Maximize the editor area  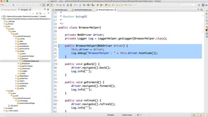pos(201,9)
